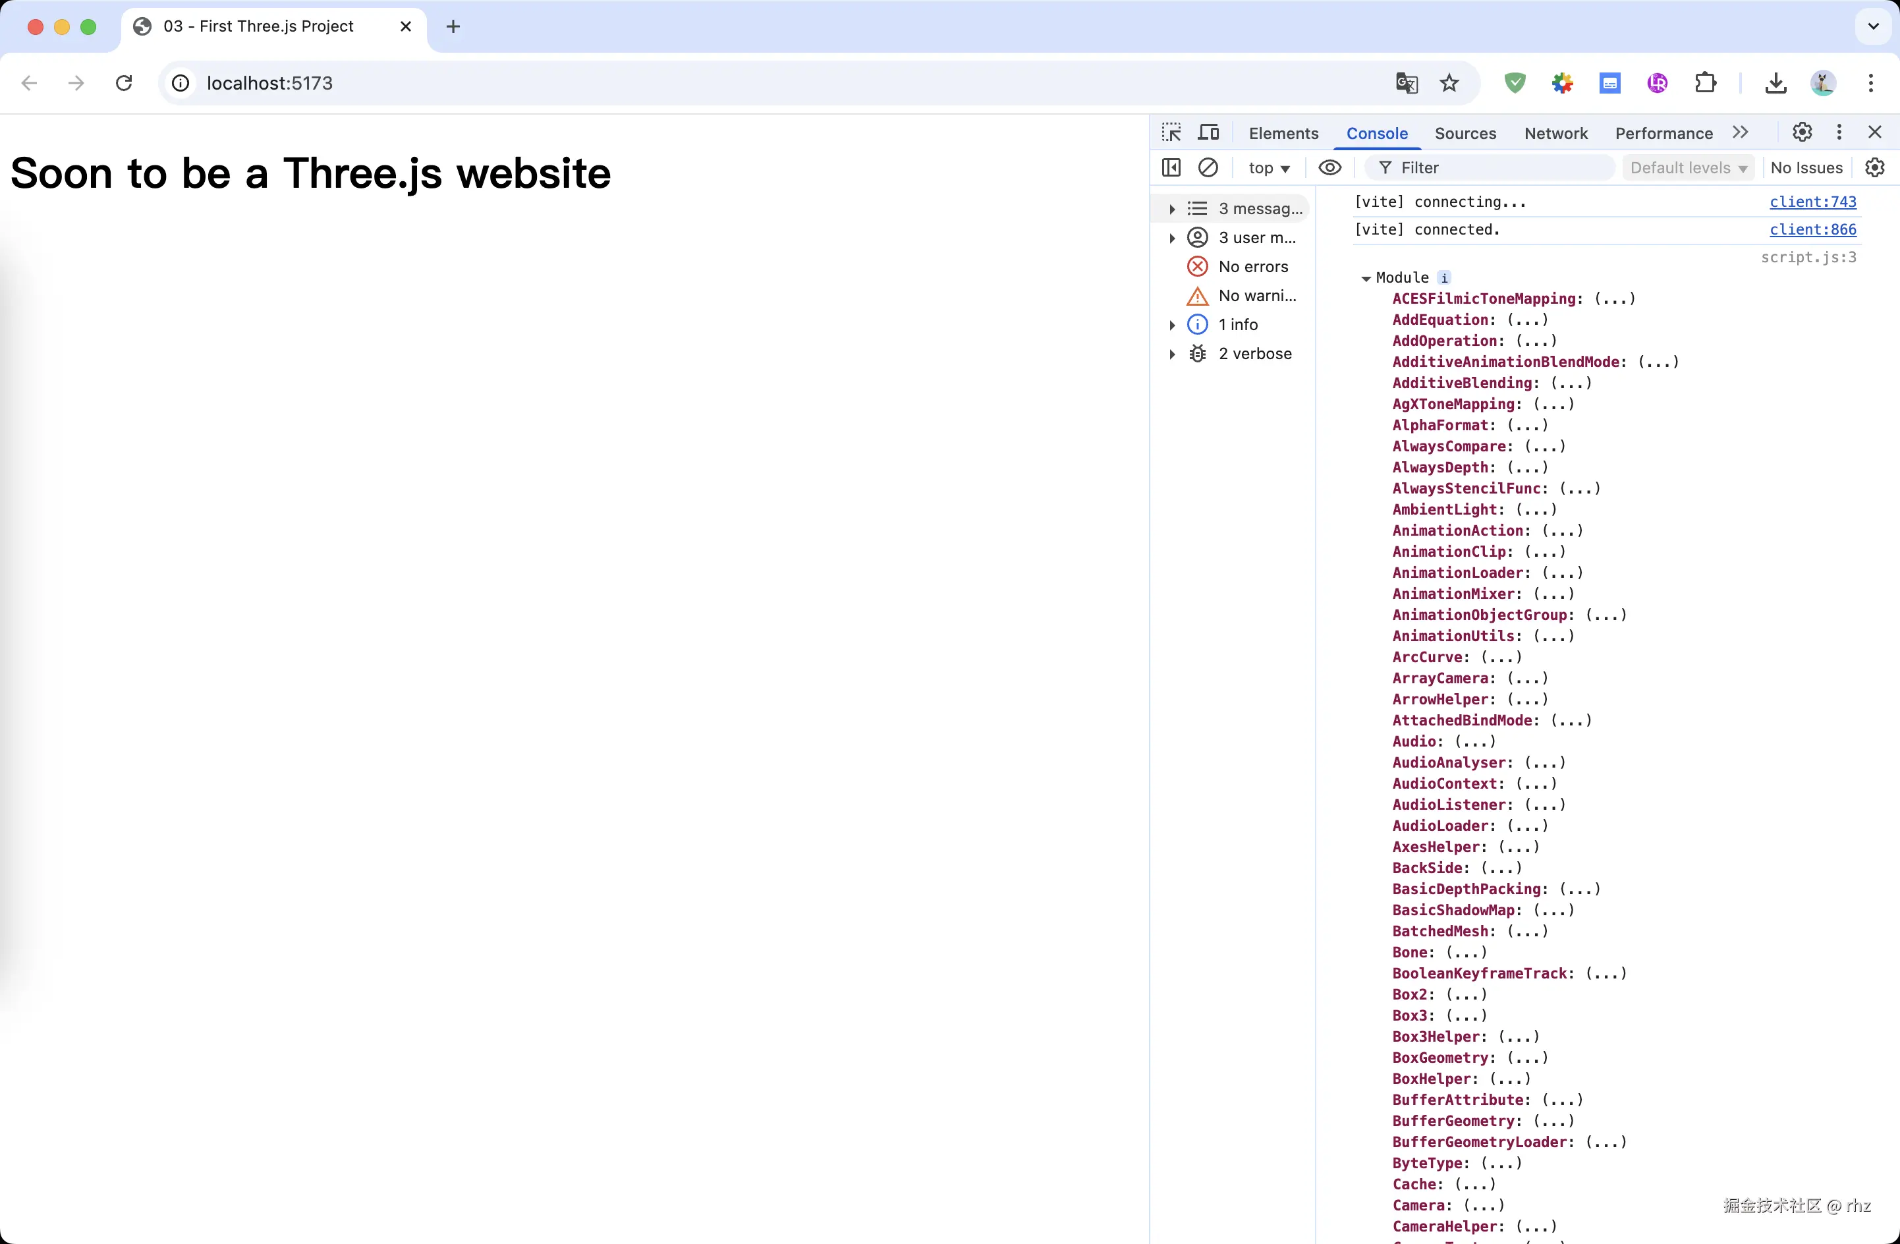1900x1244 pixels.
Task: Click the inspect element picker icon
Action: [x=1171, y=132]
